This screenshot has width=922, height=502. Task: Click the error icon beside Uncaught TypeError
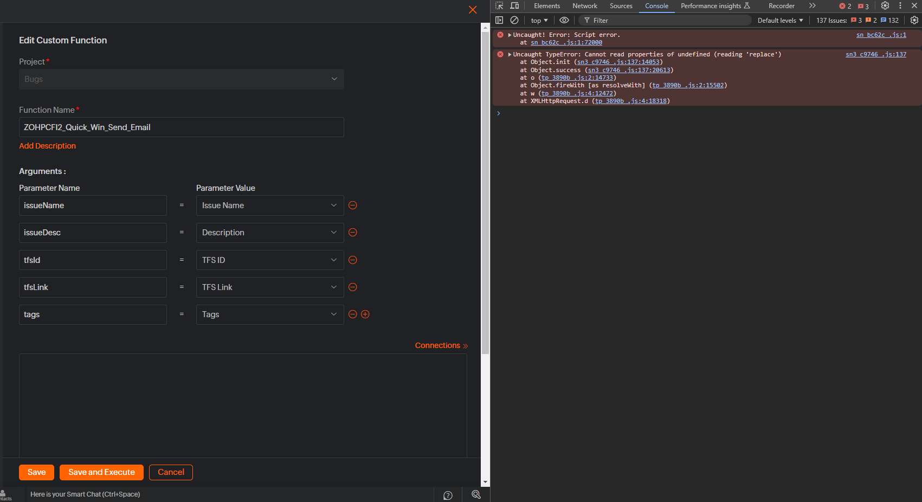coord(500,54)
